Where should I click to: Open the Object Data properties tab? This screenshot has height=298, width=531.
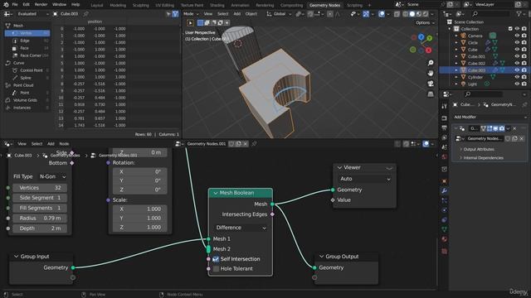point(444,229)
